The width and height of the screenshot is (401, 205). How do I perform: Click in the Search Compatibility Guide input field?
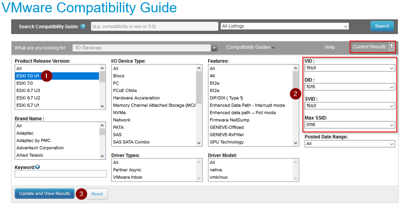tap(154, 26)
